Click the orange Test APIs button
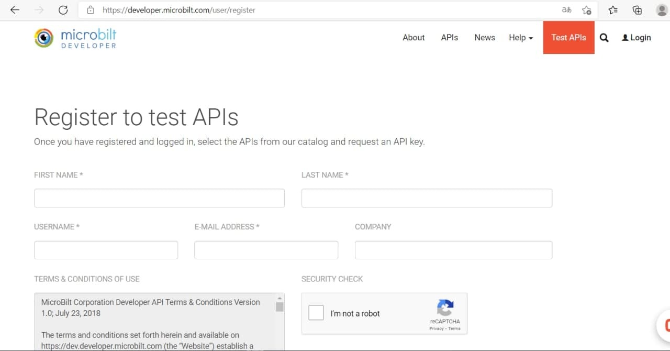Image resolution: width=670 pixels, height=351 pixels. coord(568,38)
